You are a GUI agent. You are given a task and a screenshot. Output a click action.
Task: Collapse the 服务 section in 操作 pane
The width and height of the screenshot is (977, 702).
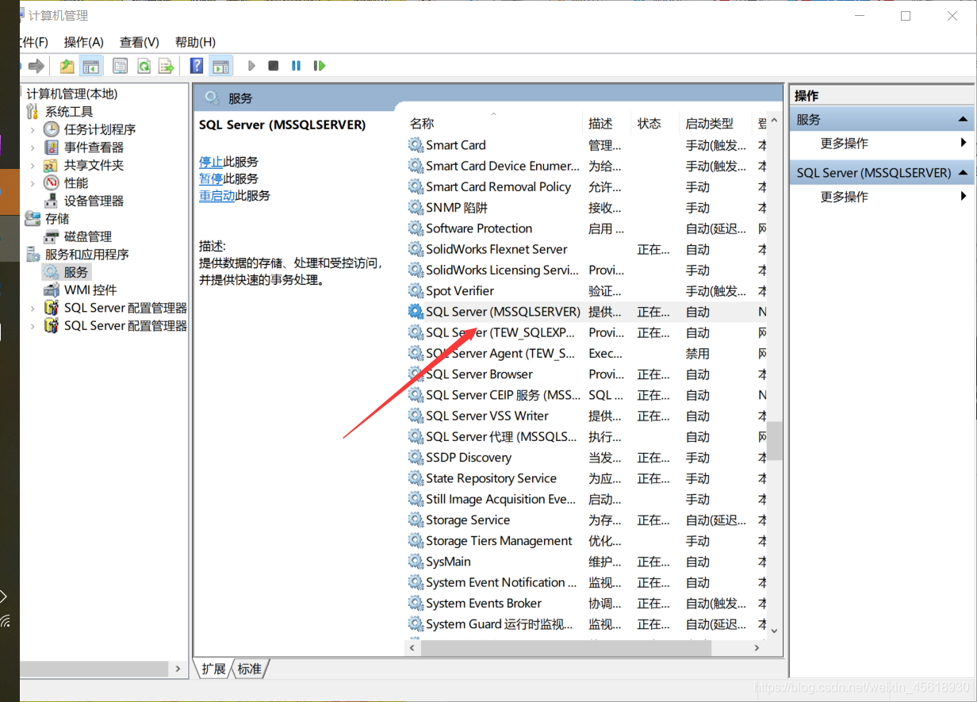963,120
